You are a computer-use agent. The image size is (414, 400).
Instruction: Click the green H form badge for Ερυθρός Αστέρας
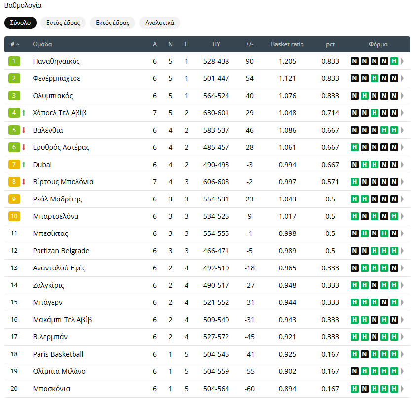(x=355, y=147)
